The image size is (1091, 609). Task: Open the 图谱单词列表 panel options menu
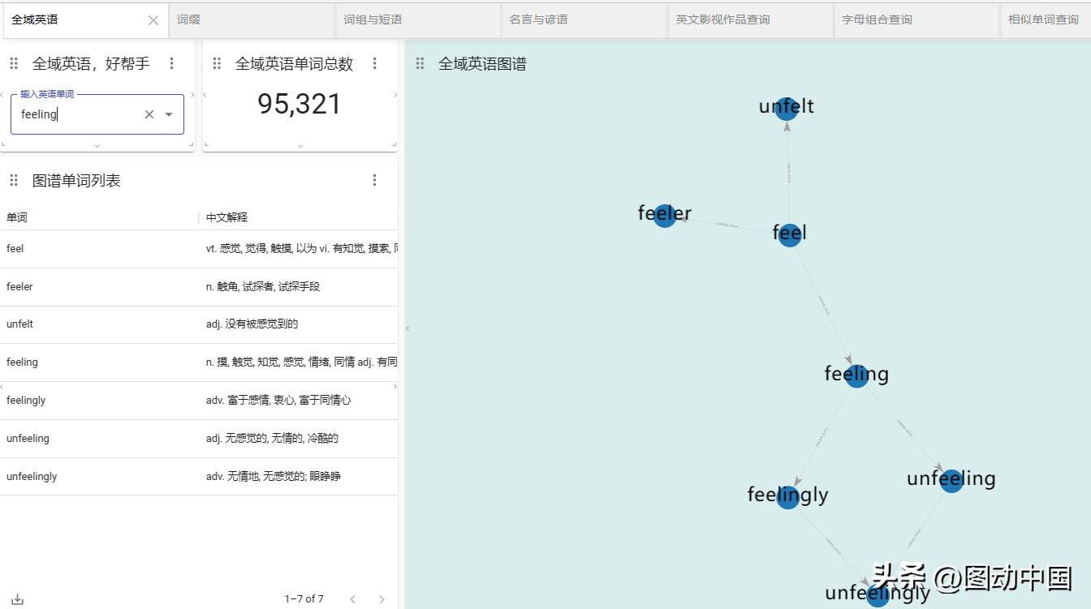tap(374, 179)
